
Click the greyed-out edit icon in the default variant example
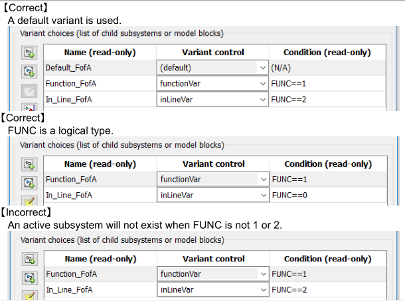(31, 90)
